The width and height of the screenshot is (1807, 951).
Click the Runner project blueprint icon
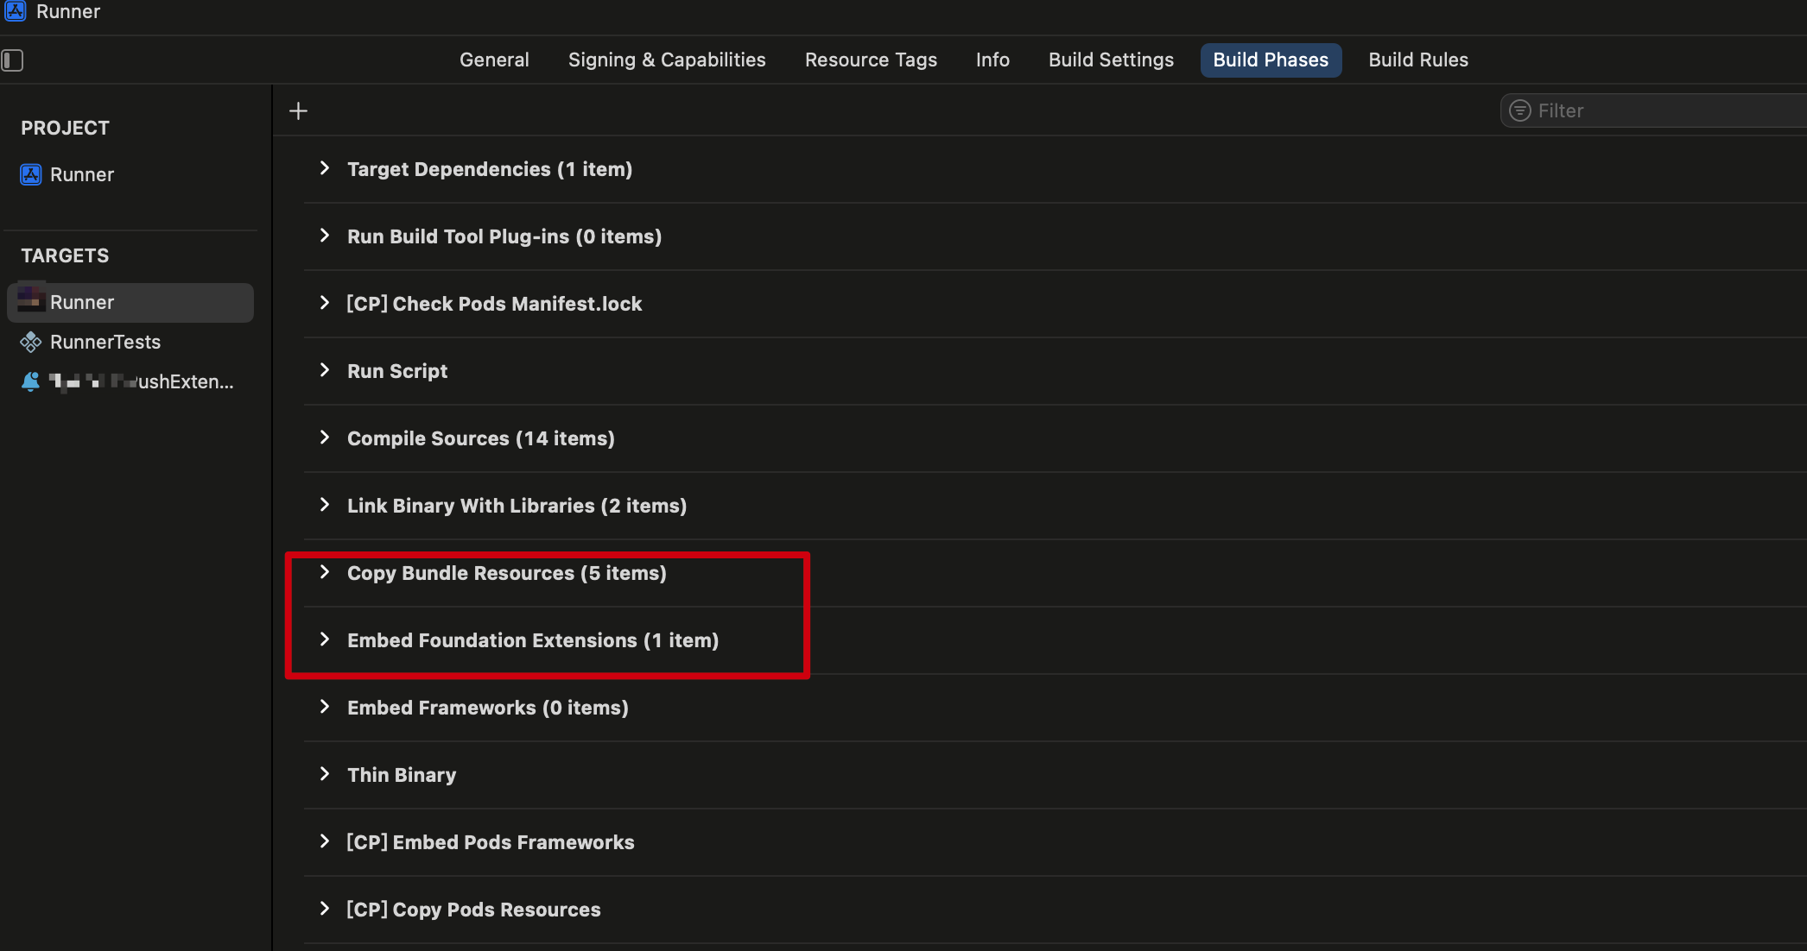pyautogui.click(x=31, y=175)
